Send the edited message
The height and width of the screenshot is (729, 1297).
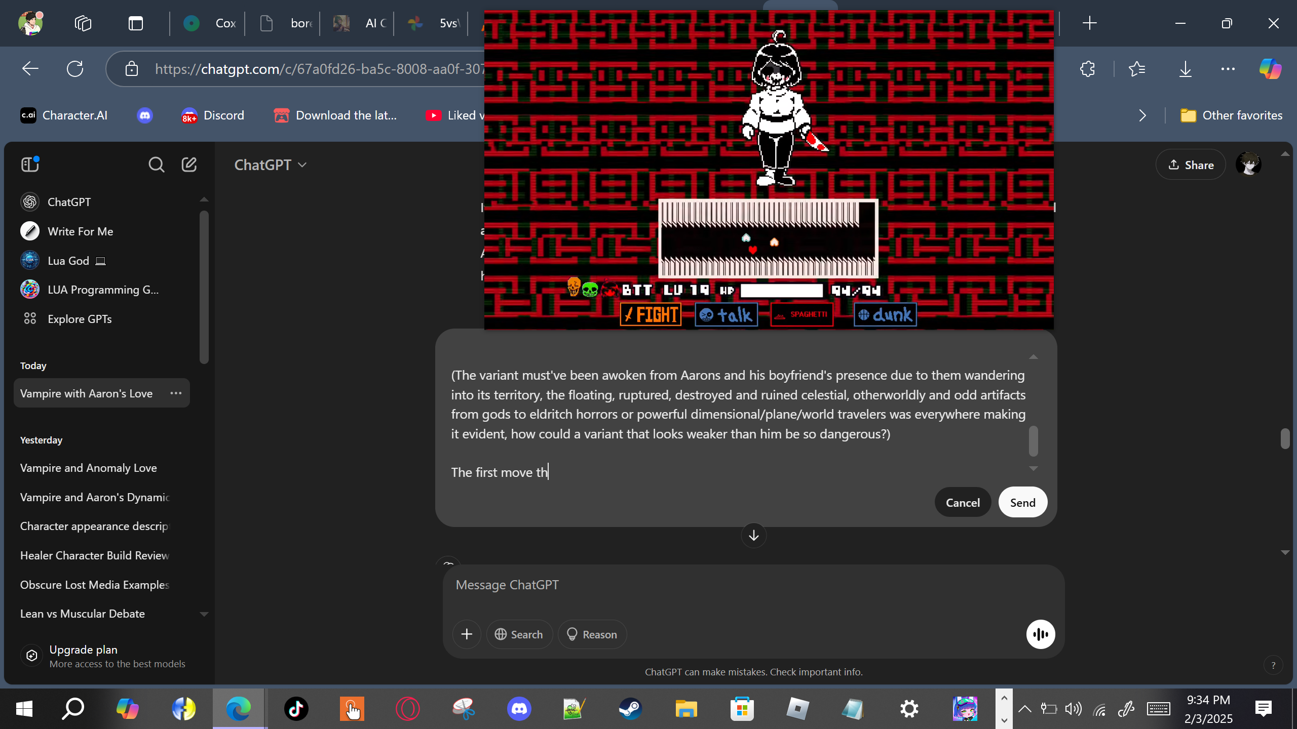tap(1022, 502)
